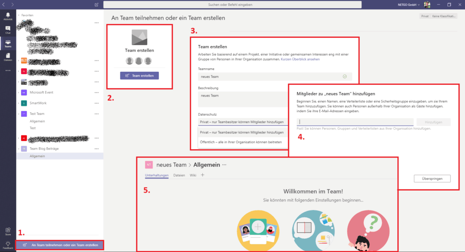465x252 pixels.
Task: Open more apps ellipsis in left sidebar
Action: (x=8, y=70)
